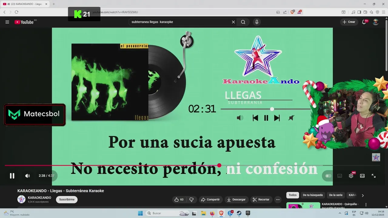Dislike the video
Viewport: 388px width, 218px height.
[x=192, y=200]
